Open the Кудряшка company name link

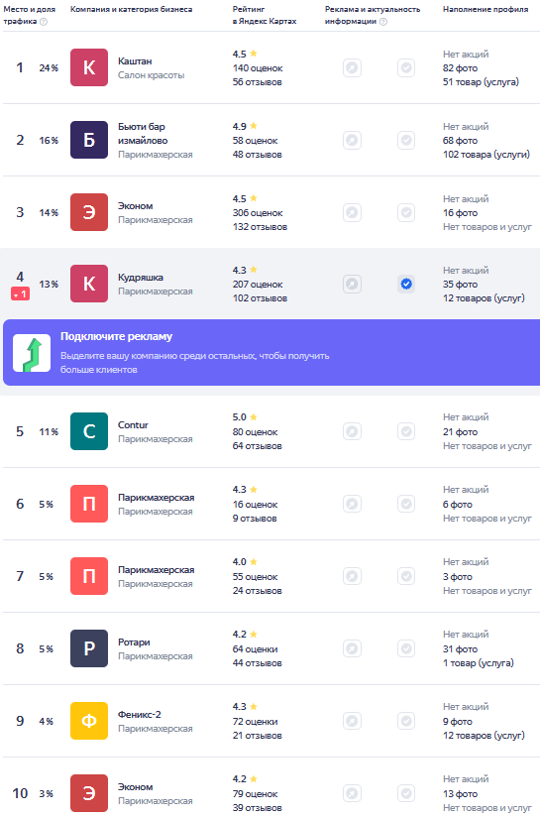(141, 278)
